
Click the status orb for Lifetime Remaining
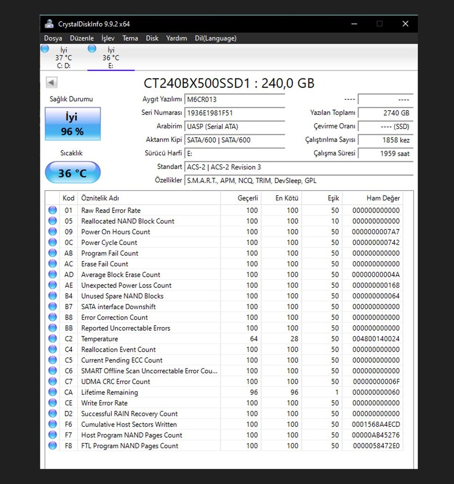[53, 392]
